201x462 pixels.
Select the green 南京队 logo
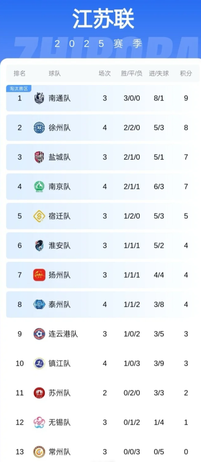[39, 187]
